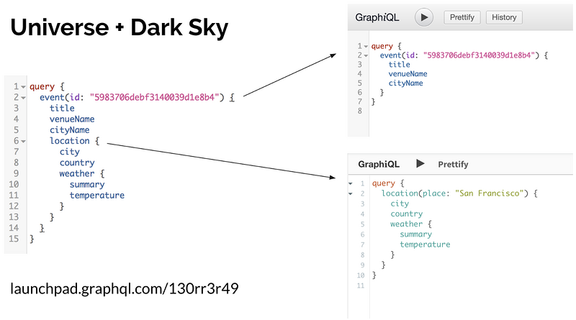This screenshot has height=320, width=576.
Task: Click line number 8 in upper GraphiQL gutter
Action: coord(360,111)
